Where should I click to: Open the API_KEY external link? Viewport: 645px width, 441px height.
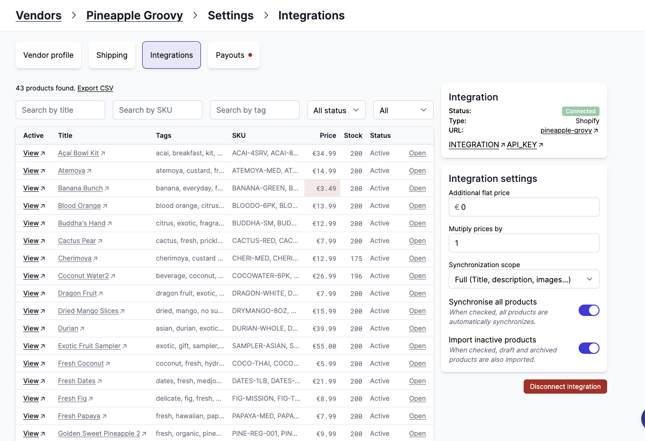click(x=521, y=144)
